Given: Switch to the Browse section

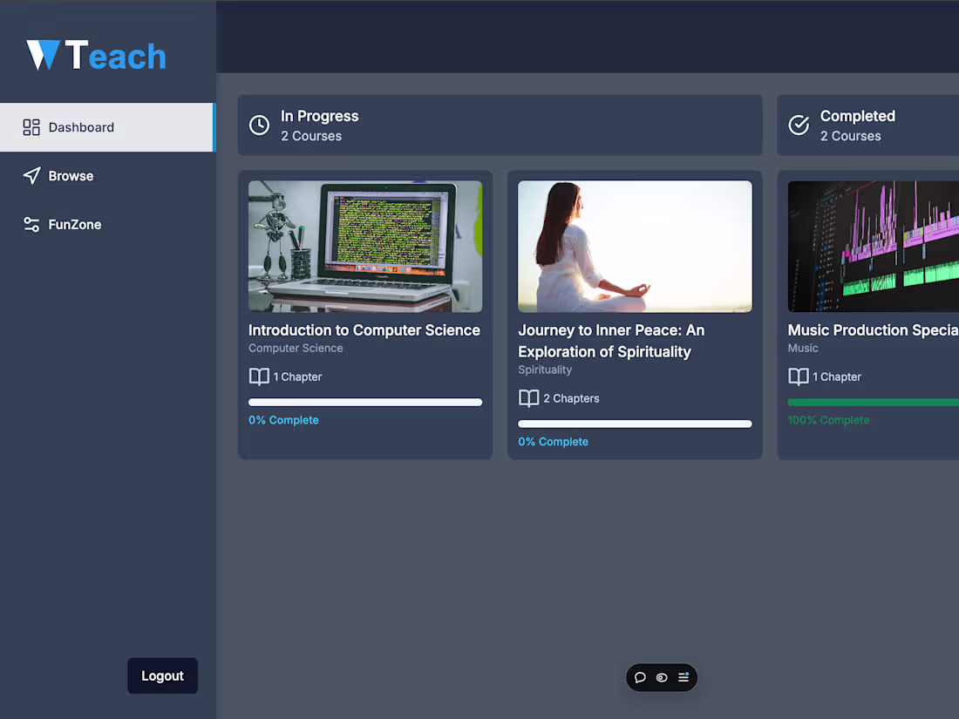Looking at the screenshot, I should click(x=70, y=175).
